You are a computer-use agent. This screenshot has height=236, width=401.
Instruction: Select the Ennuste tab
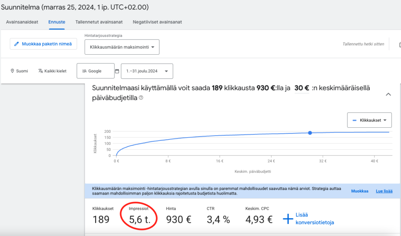pos(57,22)
